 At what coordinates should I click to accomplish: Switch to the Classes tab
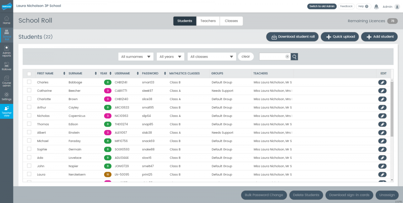(x=231, y=21)
